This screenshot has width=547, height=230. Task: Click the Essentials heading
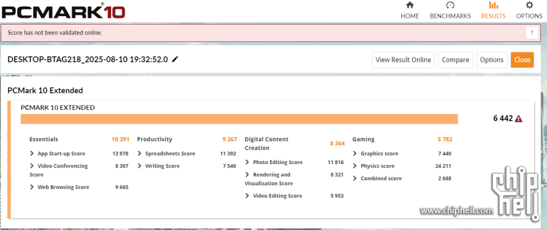(44, 139)
